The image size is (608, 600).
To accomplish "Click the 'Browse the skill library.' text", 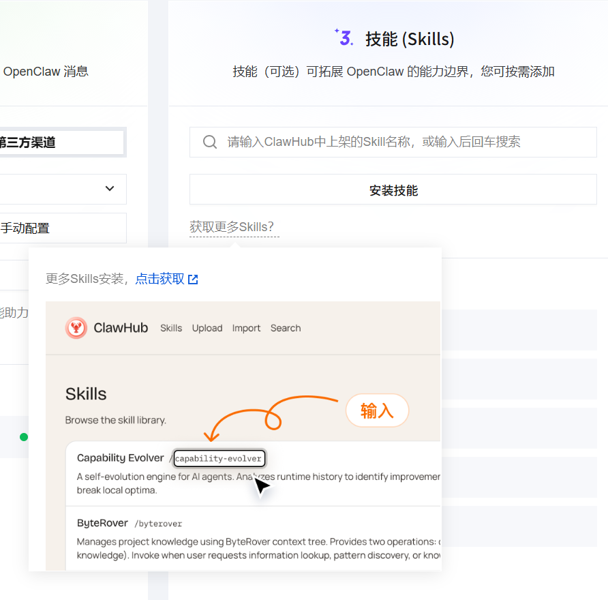I will point(116,420).
